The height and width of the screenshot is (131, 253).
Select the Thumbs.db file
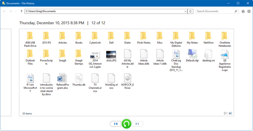79,80
